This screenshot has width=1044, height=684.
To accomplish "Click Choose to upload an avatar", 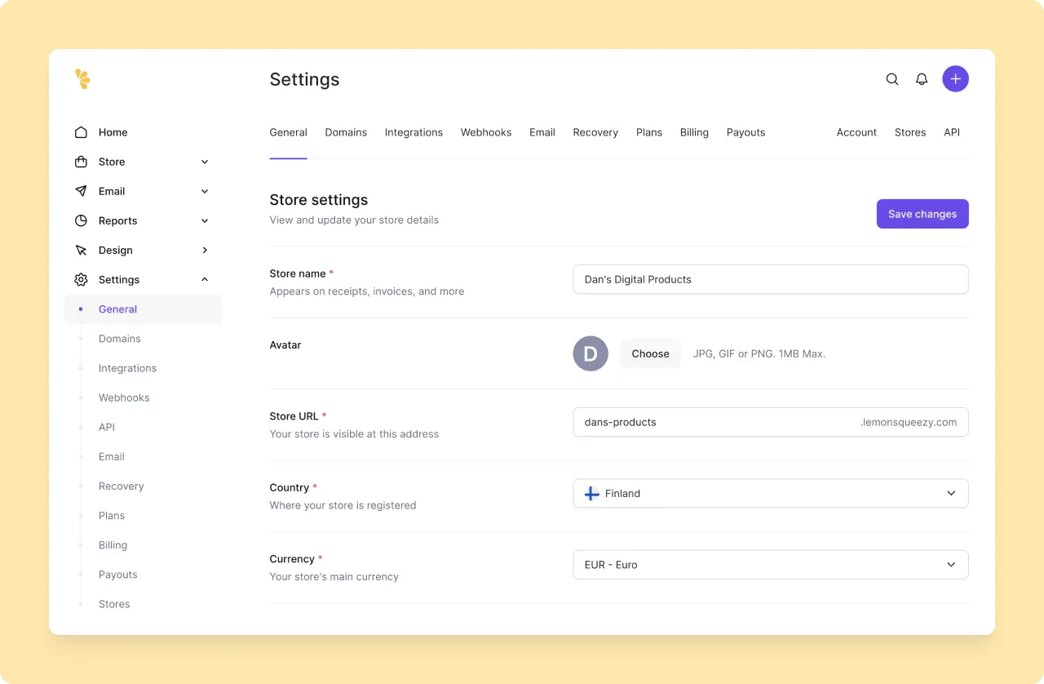I will (650, 353).
